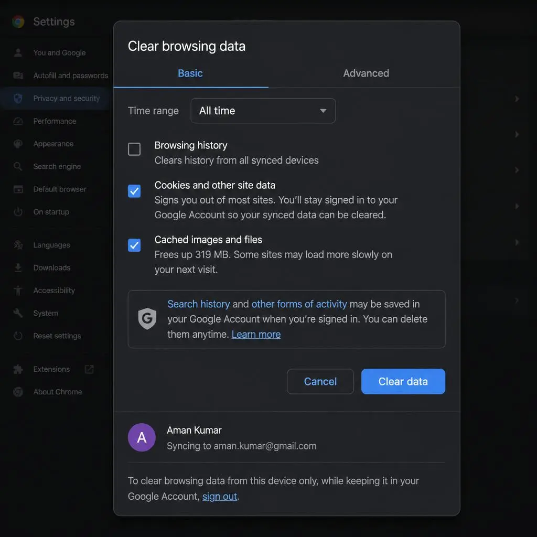Open the Performance settings page

coord(55,121)
